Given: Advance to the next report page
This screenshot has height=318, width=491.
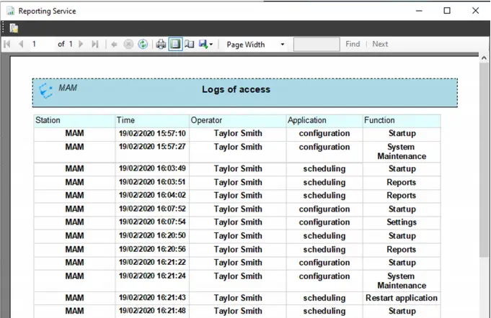Looking at the screenshot, I should point(81,45).
